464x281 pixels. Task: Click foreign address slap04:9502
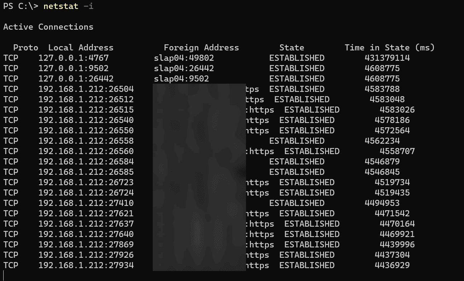[x=181, y=79]
